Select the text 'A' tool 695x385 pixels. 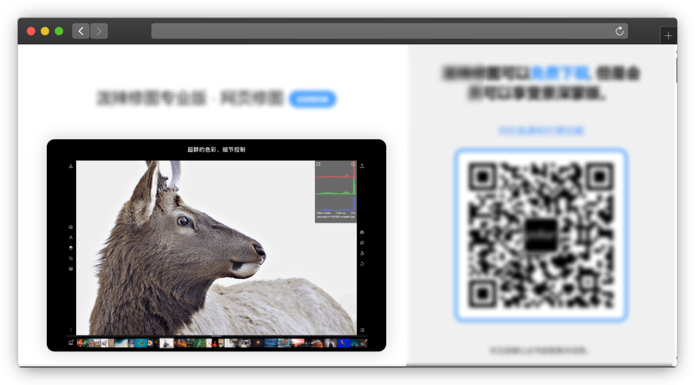(71, 237)
